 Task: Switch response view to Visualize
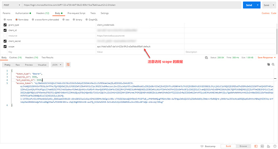(42, 65)
